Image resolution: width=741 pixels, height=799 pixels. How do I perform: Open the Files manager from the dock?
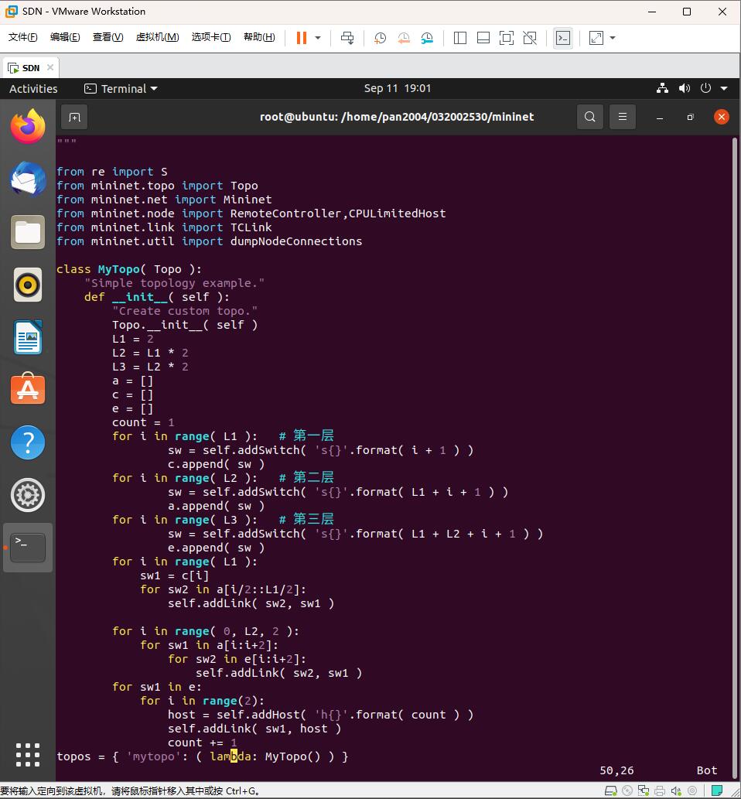pos(28,232)
